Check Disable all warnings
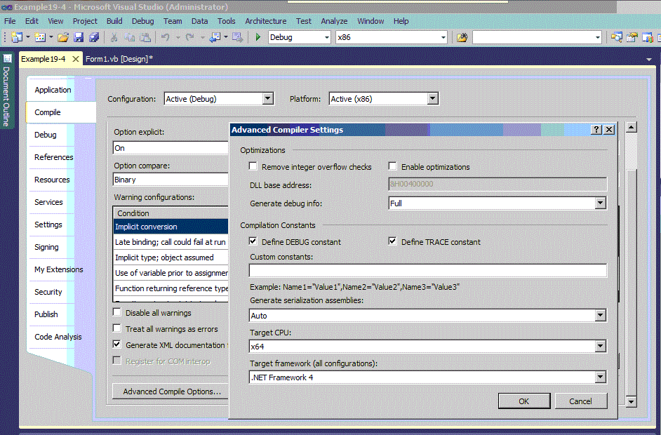 pos(116,312)
